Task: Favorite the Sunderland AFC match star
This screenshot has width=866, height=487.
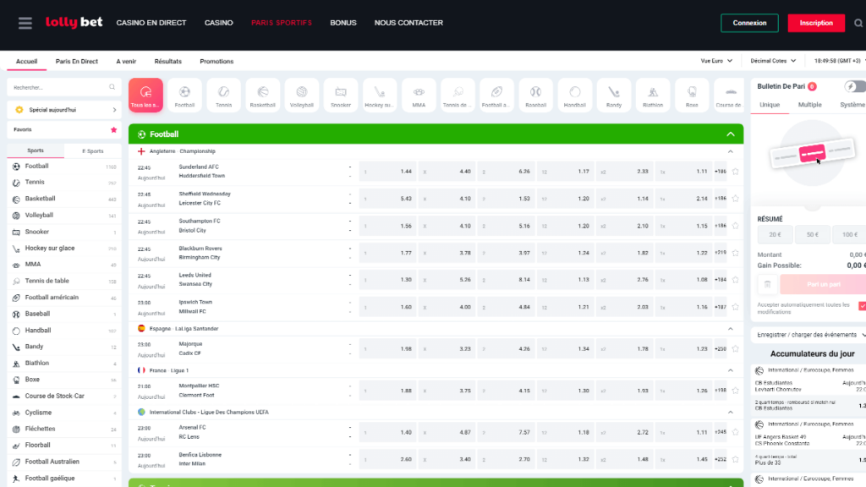Action: pyautogui.click(x=735, y=172)
